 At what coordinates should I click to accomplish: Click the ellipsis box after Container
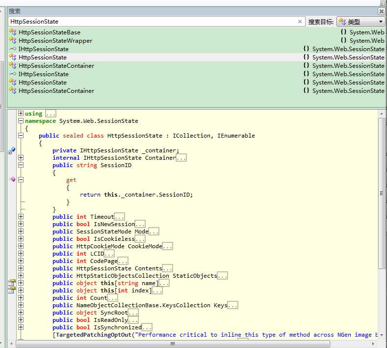[181, 158]
